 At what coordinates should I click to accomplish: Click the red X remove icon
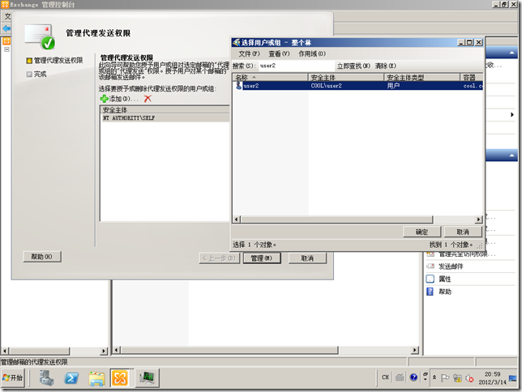148,98
